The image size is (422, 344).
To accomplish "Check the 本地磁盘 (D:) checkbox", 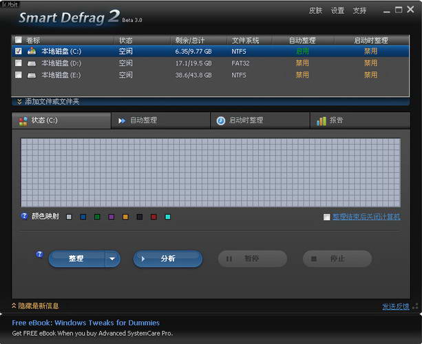I will tap(19, 63).
